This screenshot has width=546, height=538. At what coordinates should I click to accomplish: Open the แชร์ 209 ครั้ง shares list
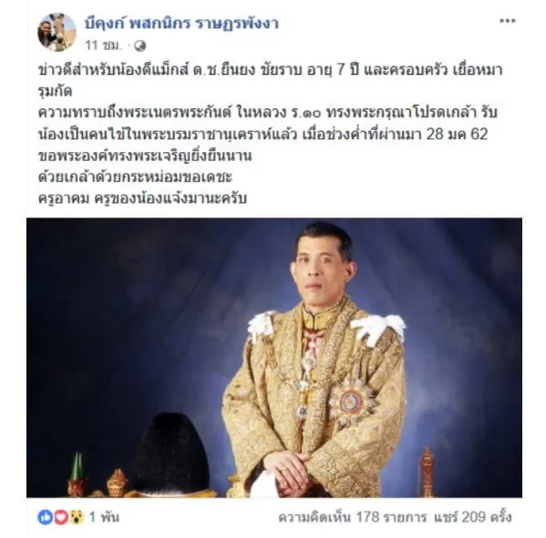coord(473,517)
